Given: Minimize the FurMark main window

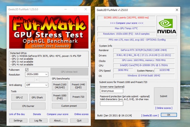Looking at the screenshot, I should (66, 9).
